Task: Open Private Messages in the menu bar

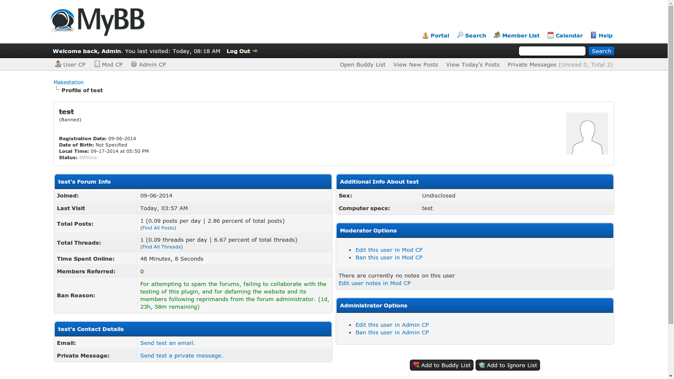Action: pos(532,64)
